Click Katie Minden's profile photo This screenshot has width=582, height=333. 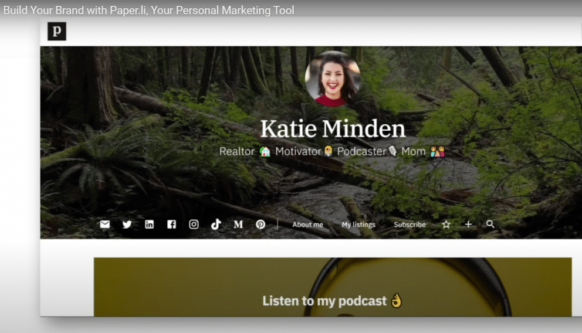click(333, 79)
